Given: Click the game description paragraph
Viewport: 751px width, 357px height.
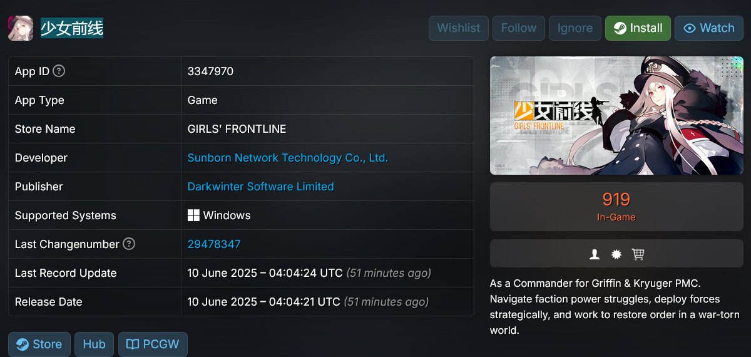Looking at the screenshot, I should [615, 307].
